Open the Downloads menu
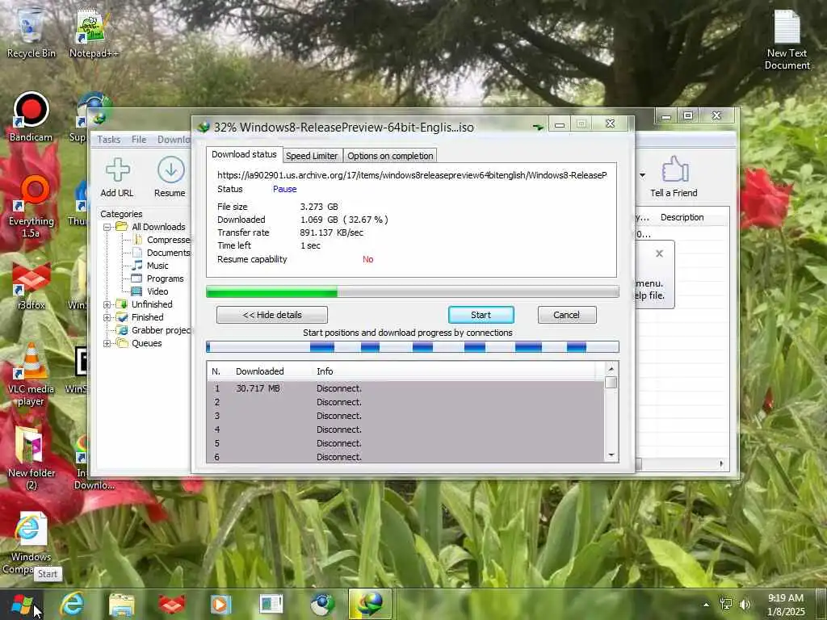The image size is (827, 620). [174, 139]
